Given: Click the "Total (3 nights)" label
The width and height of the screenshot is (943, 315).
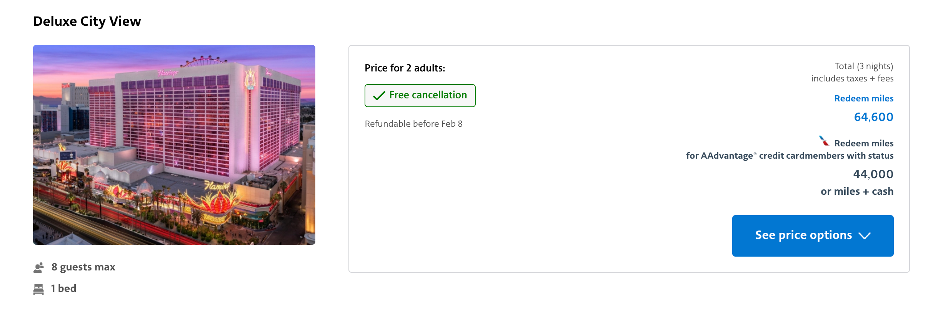Looking at the screenshot, I should [863, 66].
